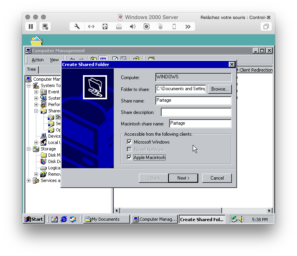
Task: Select Local Users tree item
Action: click(x=55, y=142)
